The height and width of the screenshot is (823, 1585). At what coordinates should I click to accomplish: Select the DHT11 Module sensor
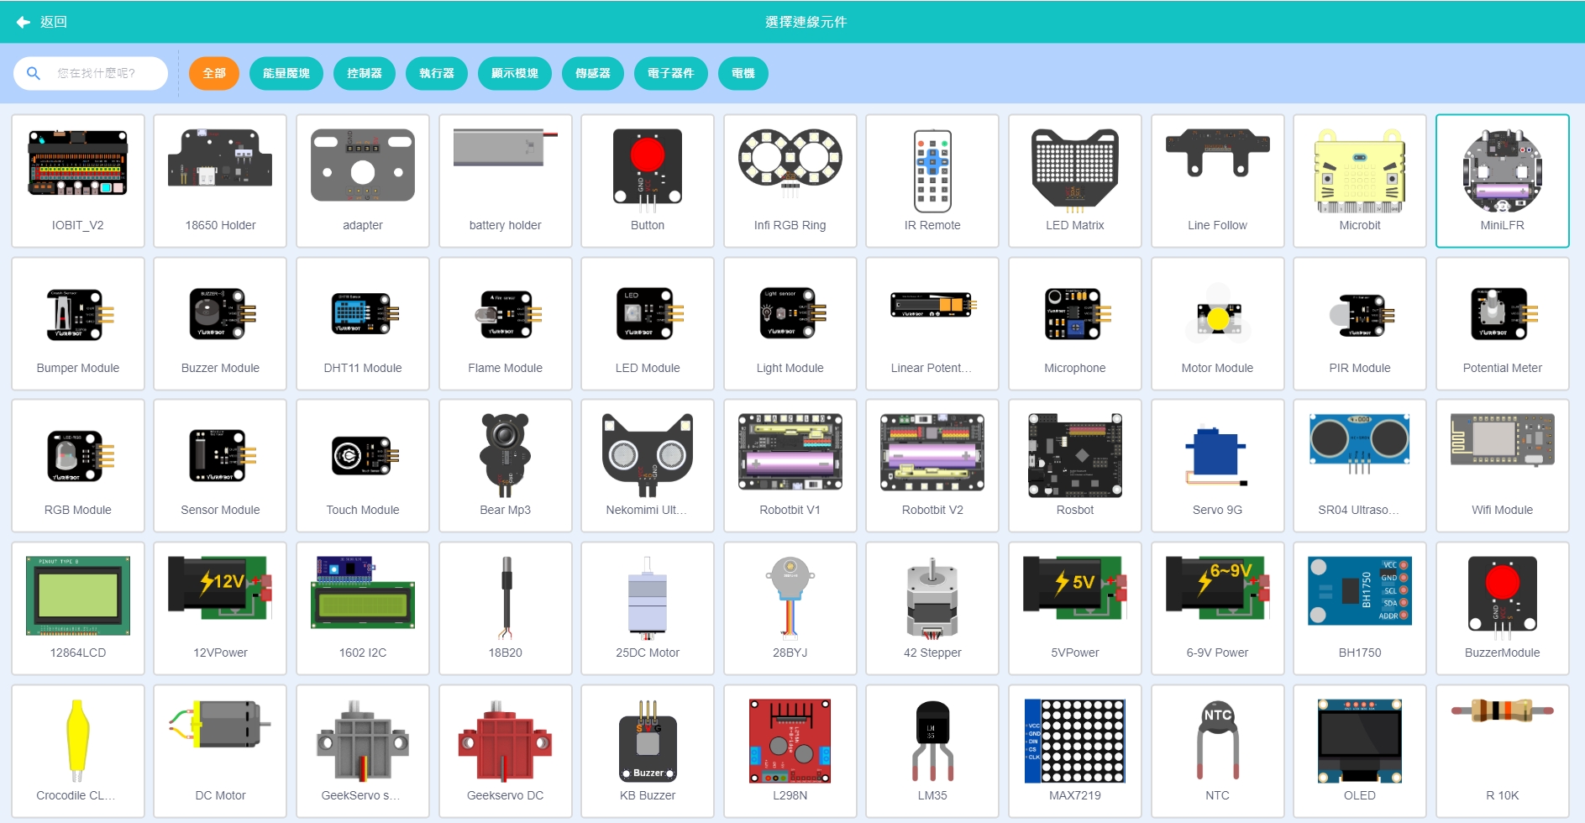click(x=362, y=323)
